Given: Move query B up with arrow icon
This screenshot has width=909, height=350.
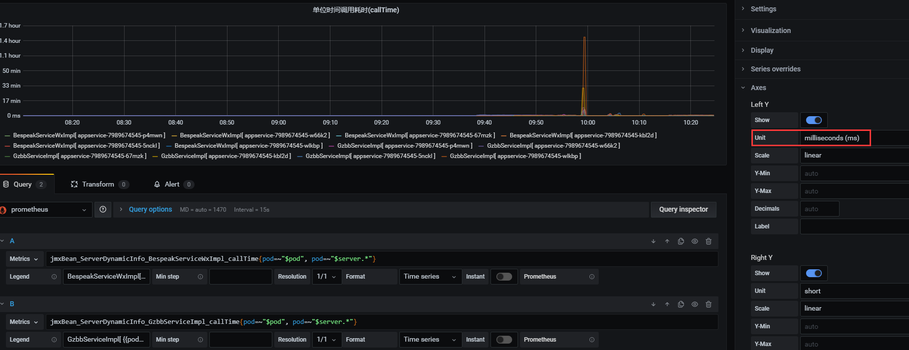Looking at the screenshot, I should pyautogui.click(x=667, y=304).
